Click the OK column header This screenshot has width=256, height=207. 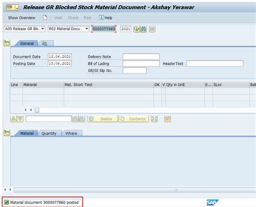[158, 85]
